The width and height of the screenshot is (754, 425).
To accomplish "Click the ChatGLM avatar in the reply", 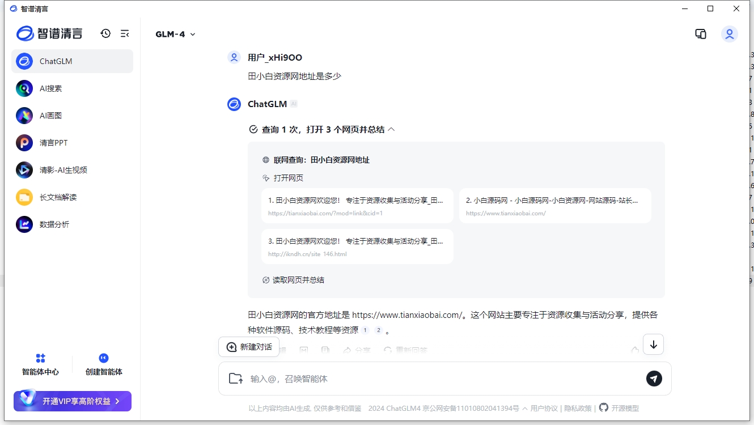I will point(234,104).
